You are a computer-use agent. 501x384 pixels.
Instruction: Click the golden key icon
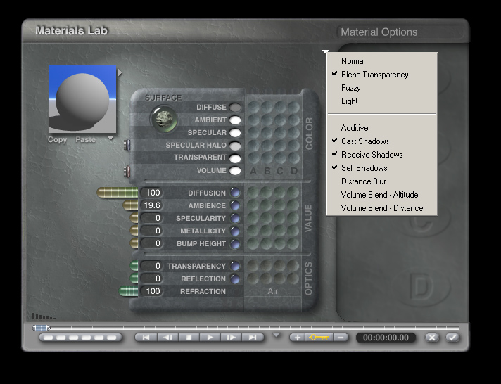(319, 338)
